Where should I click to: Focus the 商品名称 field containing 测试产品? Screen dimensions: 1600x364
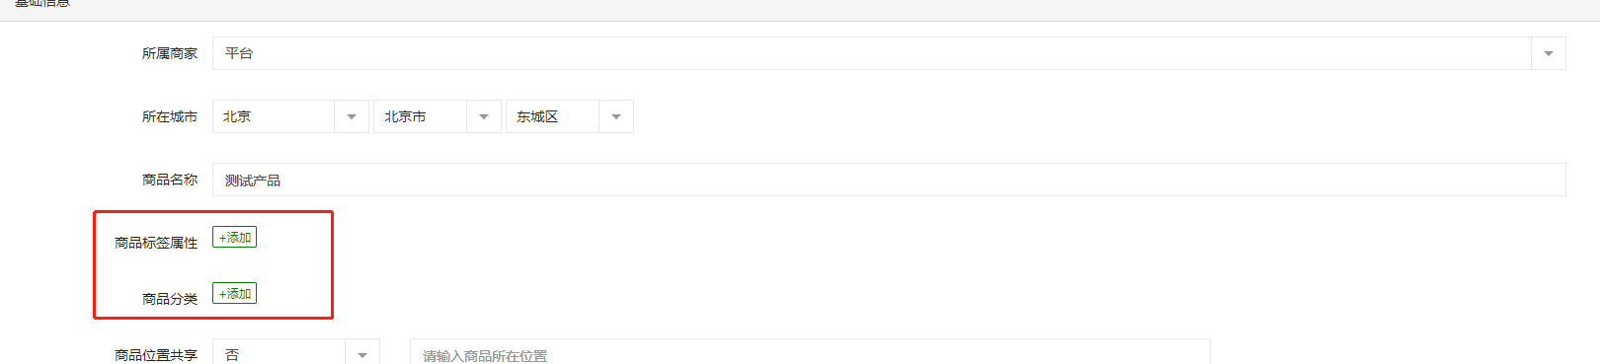click(x=889, y=180)
